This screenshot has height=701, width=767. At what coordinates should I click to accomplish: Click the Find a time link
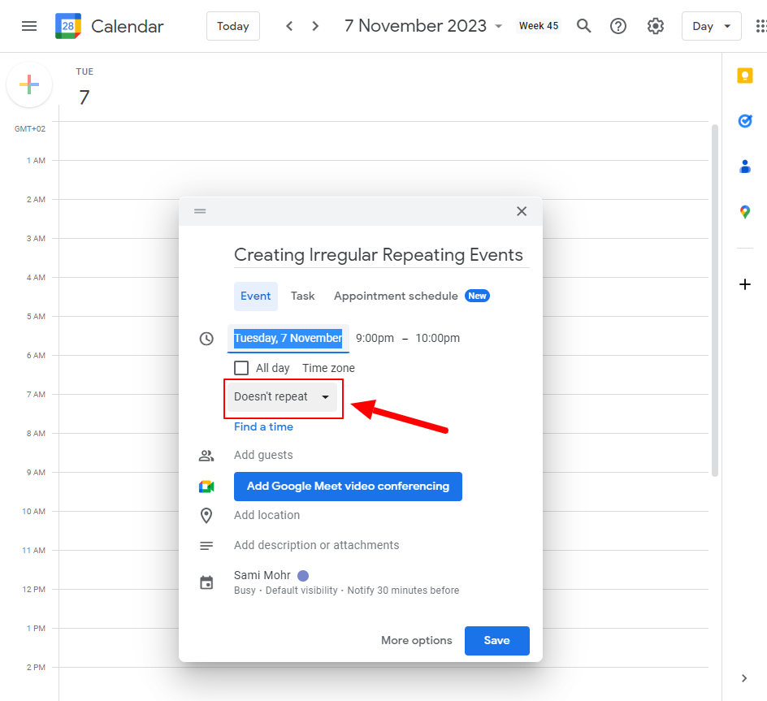click(263, 426)
